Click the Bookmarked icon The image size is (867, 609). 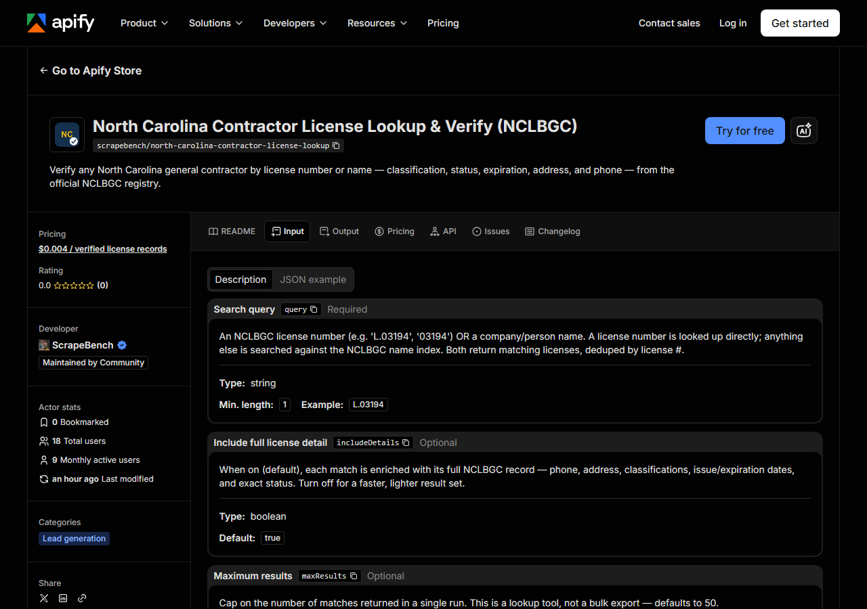pos(44,422)
